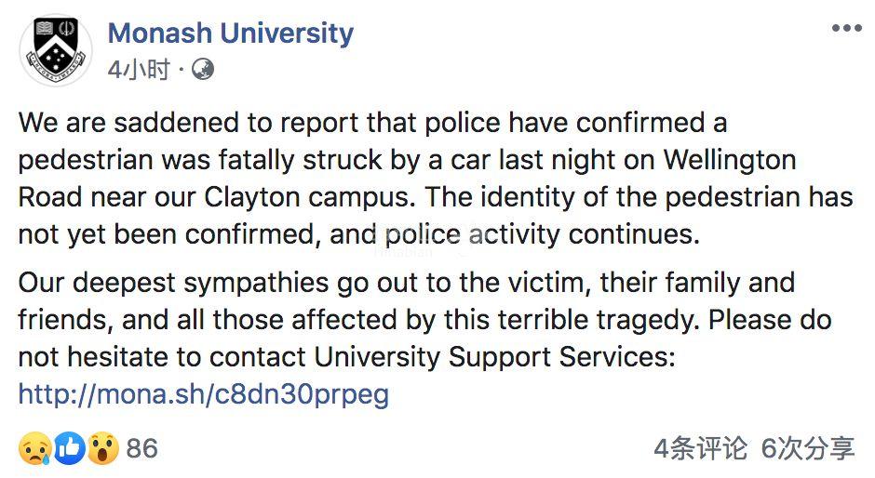Click the globe public audience icon
The image size is (875, 478).
(x=202, y=70)
